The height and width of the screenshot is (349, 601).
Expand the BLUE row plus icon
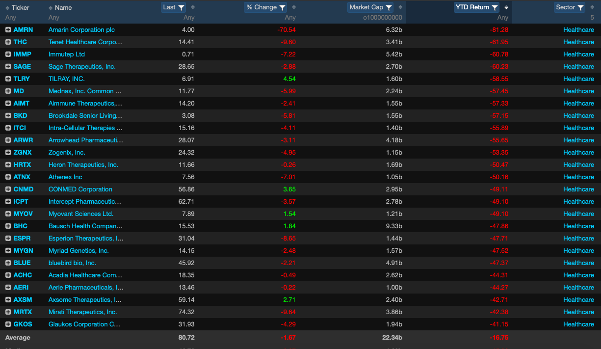[8, 263]
